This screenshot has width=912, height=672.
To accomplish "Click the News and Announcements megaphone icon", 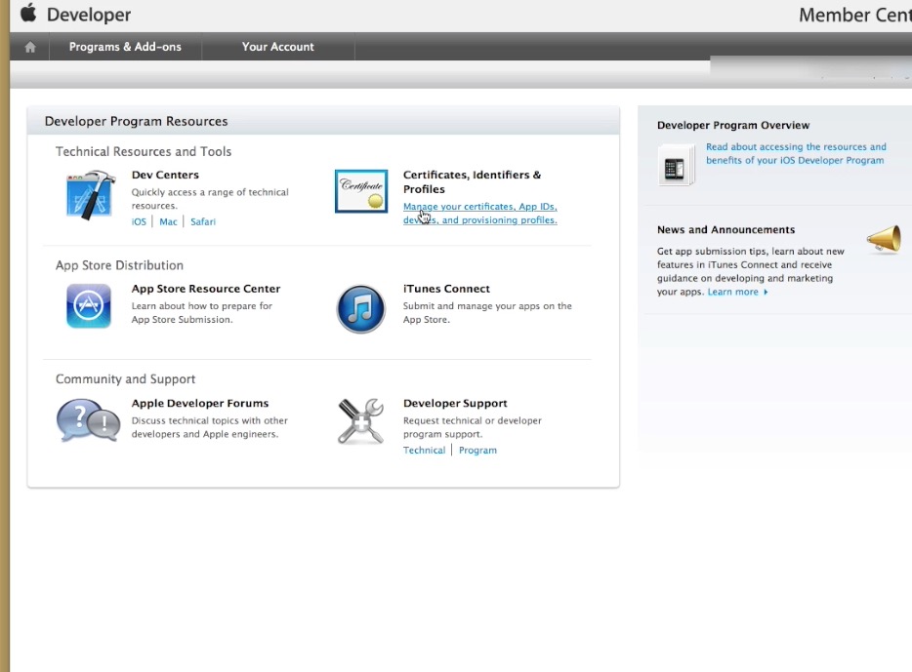I will click(x=882, y=238).
